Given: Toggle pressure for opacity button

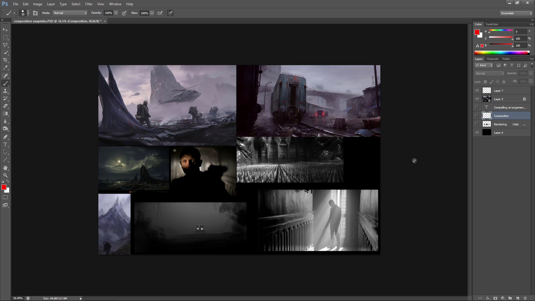Looking at the screenshot, I should pos(124,13).
